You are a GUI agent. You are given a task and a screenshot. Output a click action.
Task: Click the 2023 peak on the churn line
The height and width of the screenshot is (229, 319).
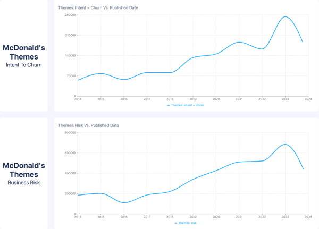pyautogui.click(x=286, y=16)
